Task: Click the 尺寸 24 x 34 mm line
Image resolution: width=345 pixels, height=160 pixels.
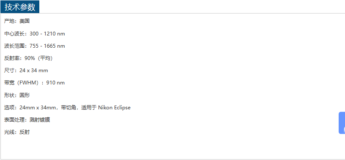Action: pyautogui.click(x=26, y=71)
